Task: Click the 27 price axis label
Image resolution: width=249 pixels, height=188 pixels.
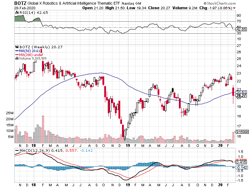Action: coord(239,46)
